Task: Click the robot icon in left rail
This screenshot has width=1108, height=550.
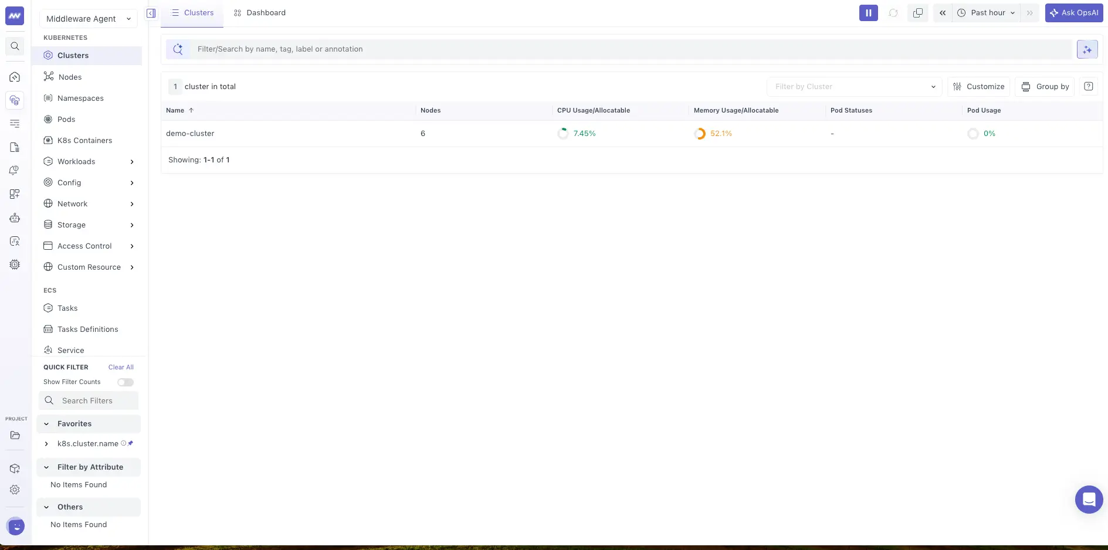Action: [15, 218]
